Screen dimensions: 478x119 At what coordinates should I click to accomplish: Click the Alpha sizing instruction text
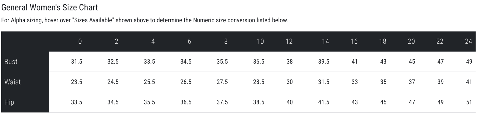(145, 20)
